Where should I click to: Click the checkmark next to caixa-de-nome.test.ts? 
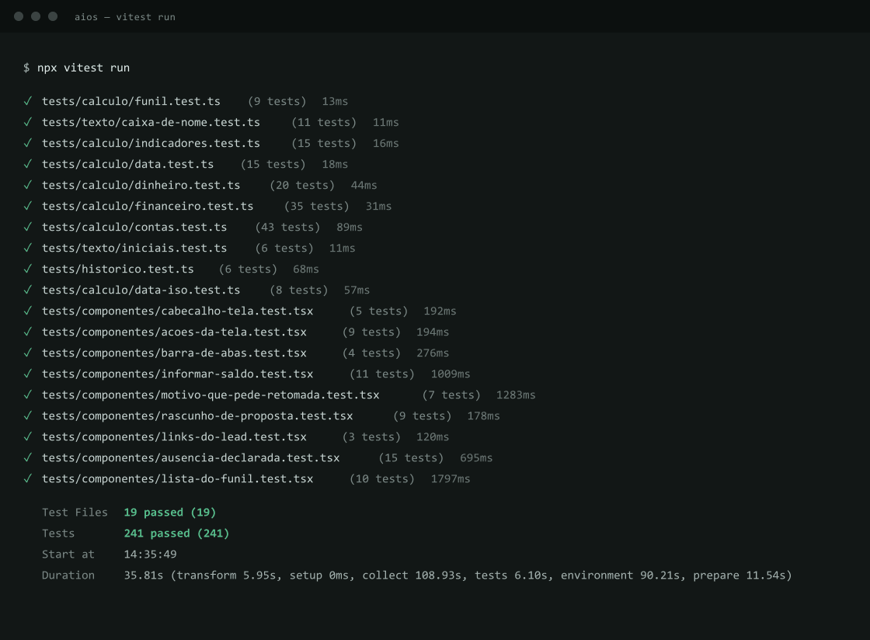point(28,122)
